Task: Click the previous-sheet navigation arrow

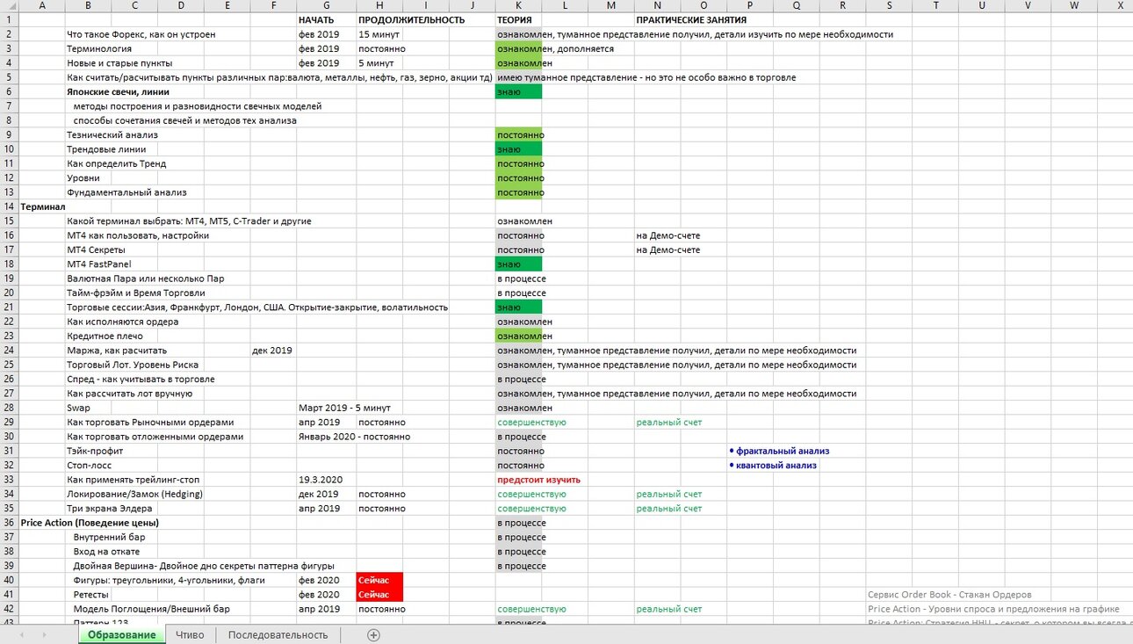Action: pos(21,635)
